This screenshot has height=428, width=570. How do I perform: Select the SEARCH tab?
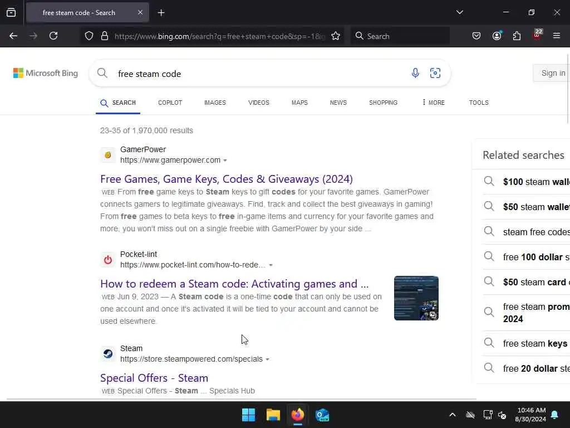click(118, 103)
